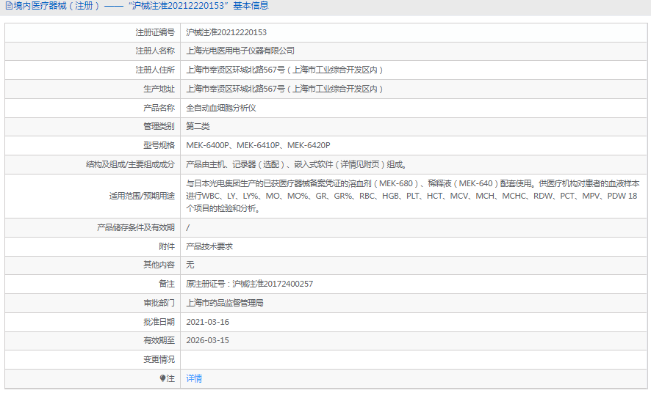651x393 pixels.
Task: Click the expiry date 2026-03-15
Action: tap(208, 340)
